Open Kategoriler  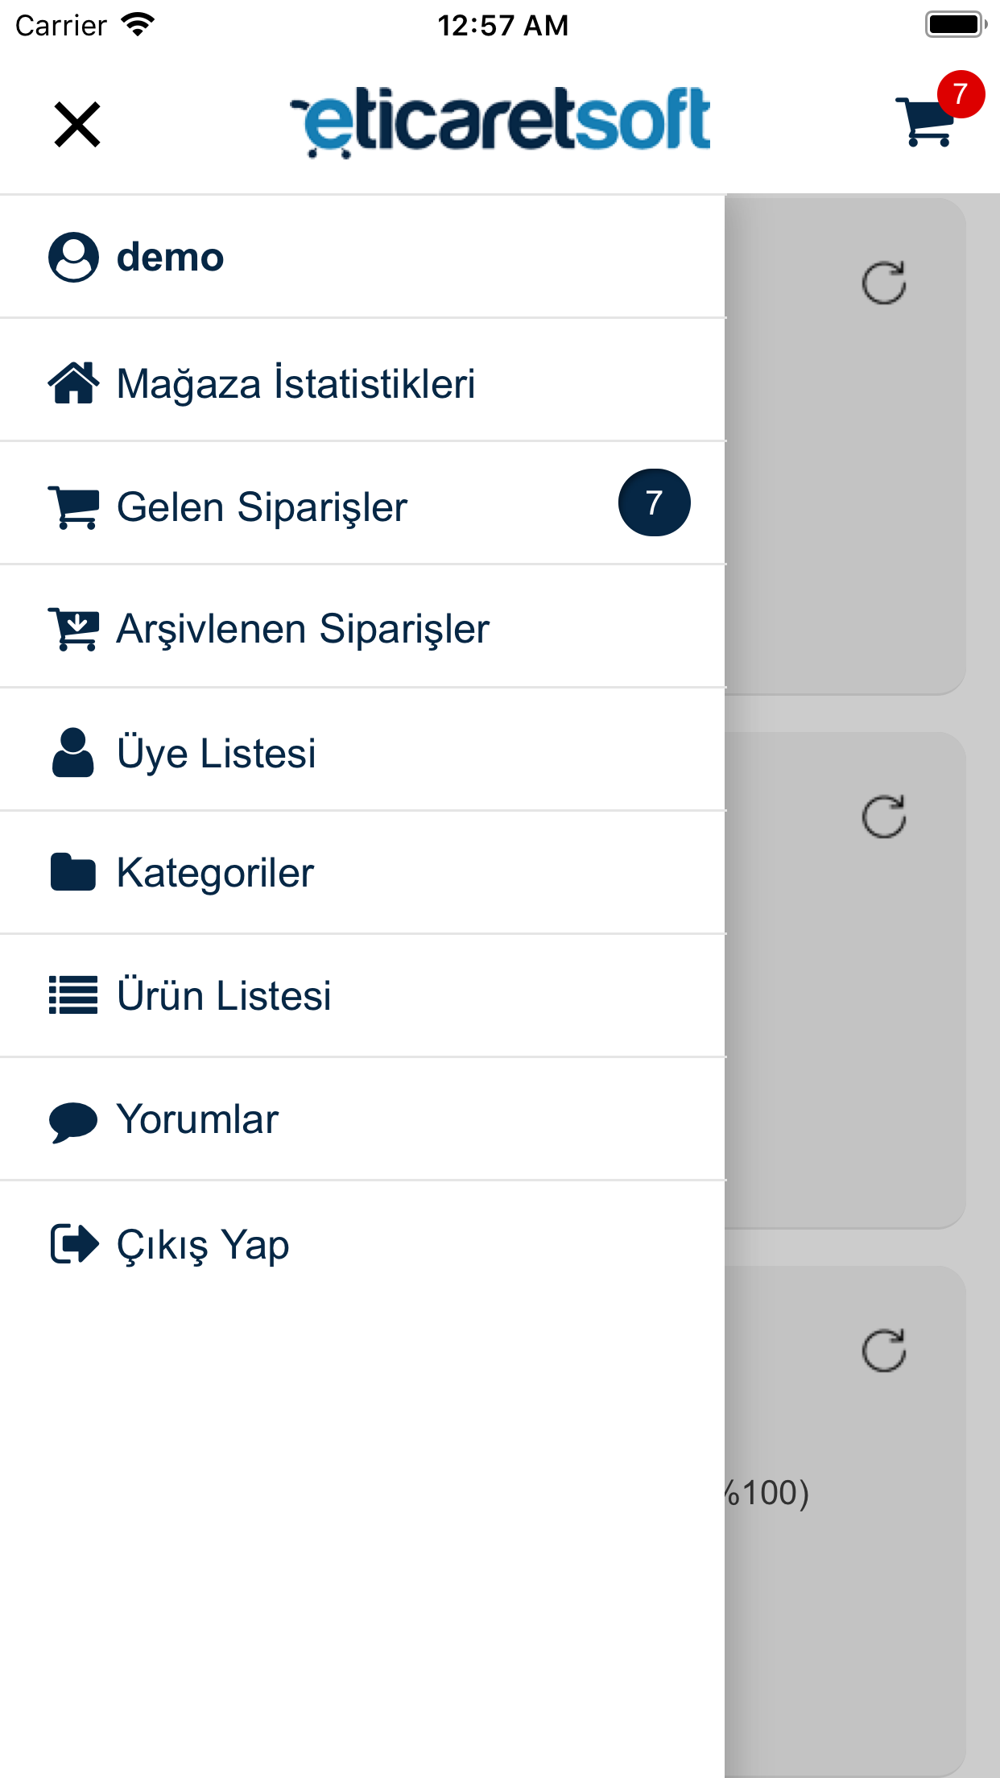[215, 873]
